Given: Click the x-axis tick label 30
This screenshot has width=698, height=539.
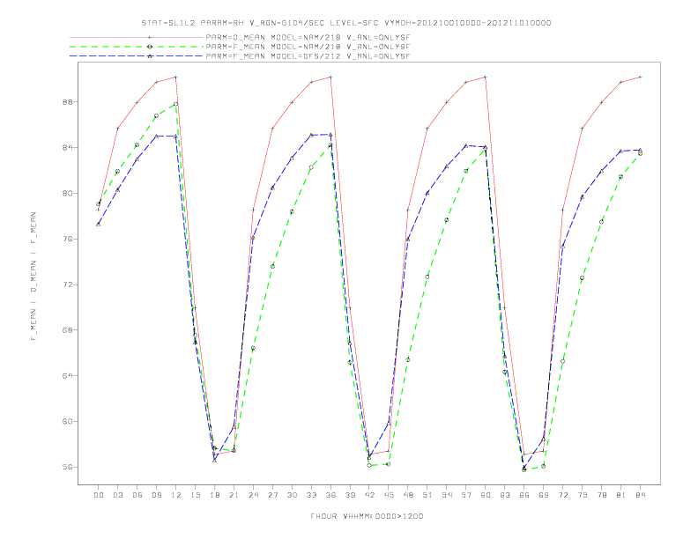Looking at the screenshot, I should click(292, 495).
